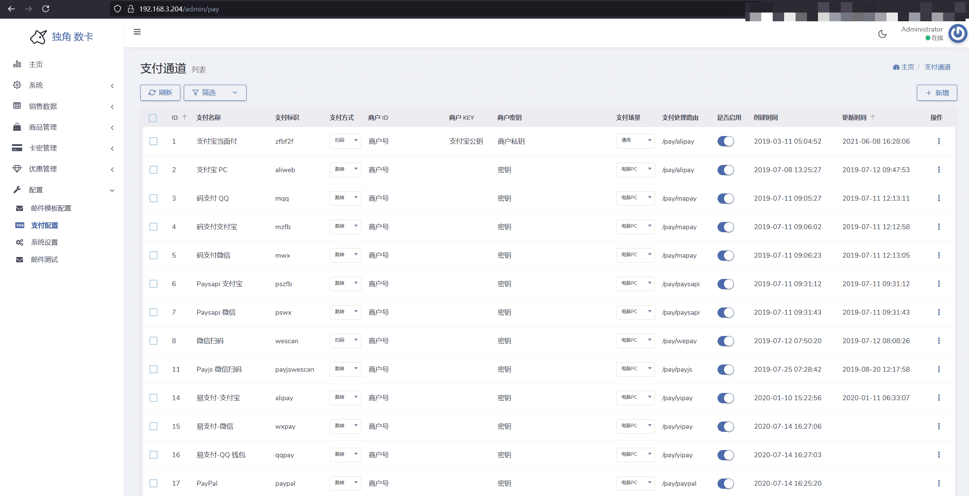Click the 新增 button to add a channel
Image resolution: width=969 pixels, height=496 pixels.
tap(937, 93)
